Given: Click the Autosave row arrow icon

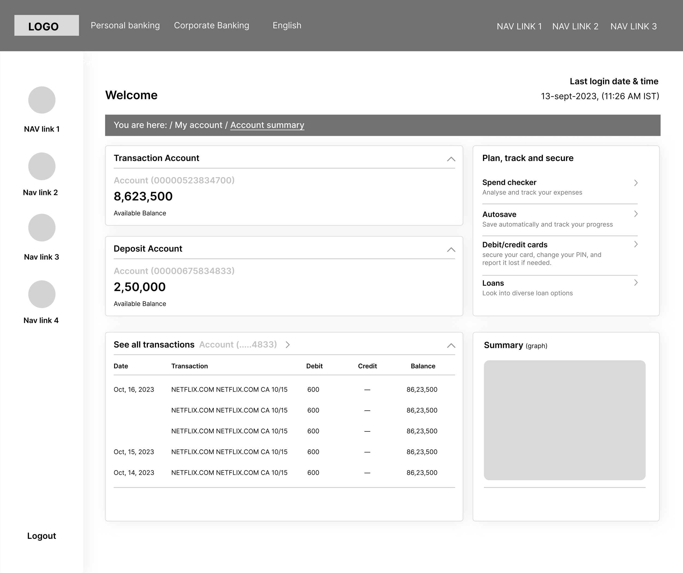Looking at the screenshot, I should 636,214.
